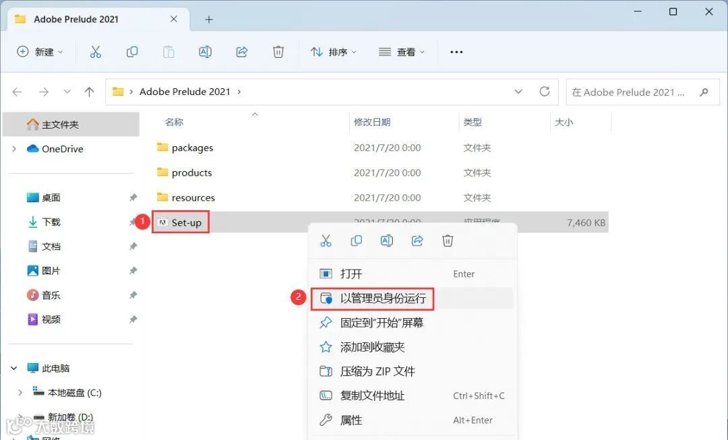Click the toolbar Rename icon
Viewport: 728px width, 440px height.
(205, 51)
